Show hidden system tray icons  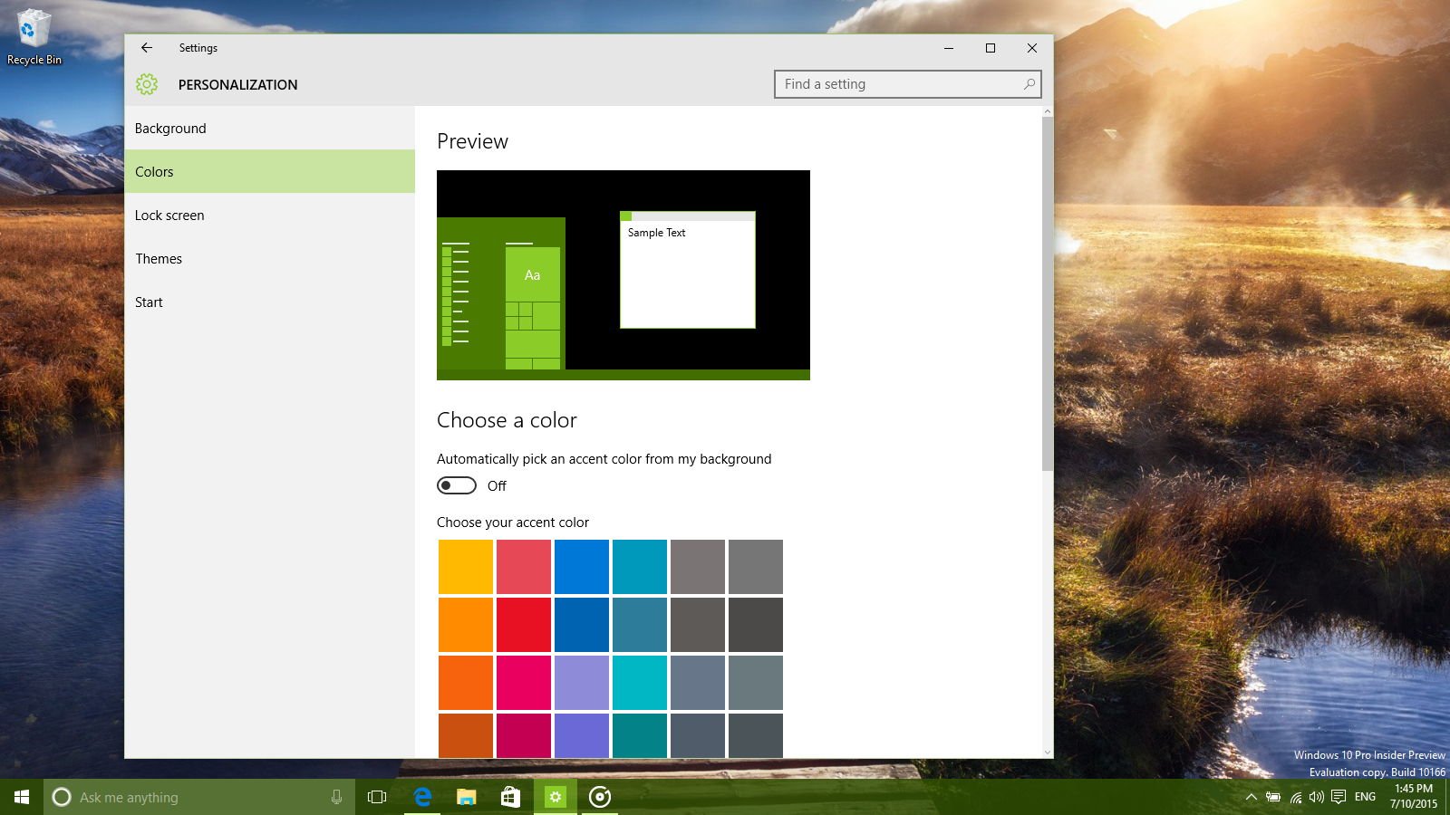[x=1251, y=797]
